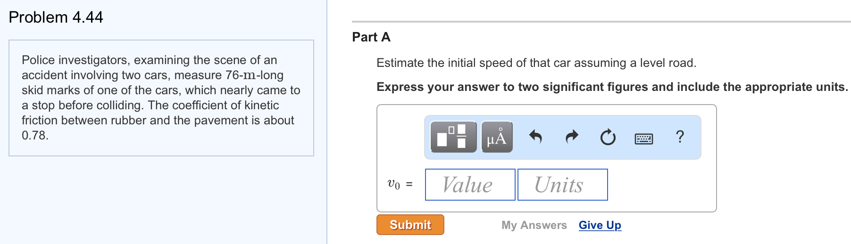Click the Units input field

[x=562, y=185]
